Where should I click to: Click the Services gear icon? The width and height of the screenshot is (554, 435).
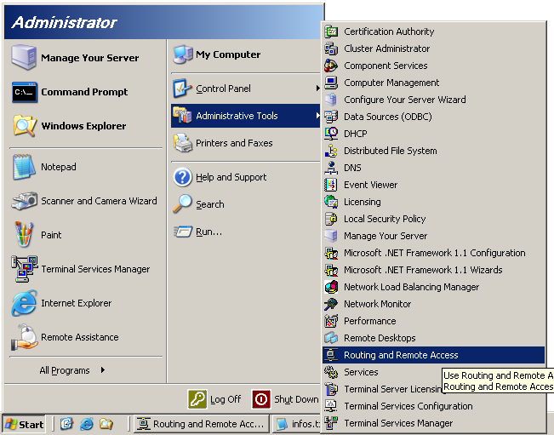point(331,372)
